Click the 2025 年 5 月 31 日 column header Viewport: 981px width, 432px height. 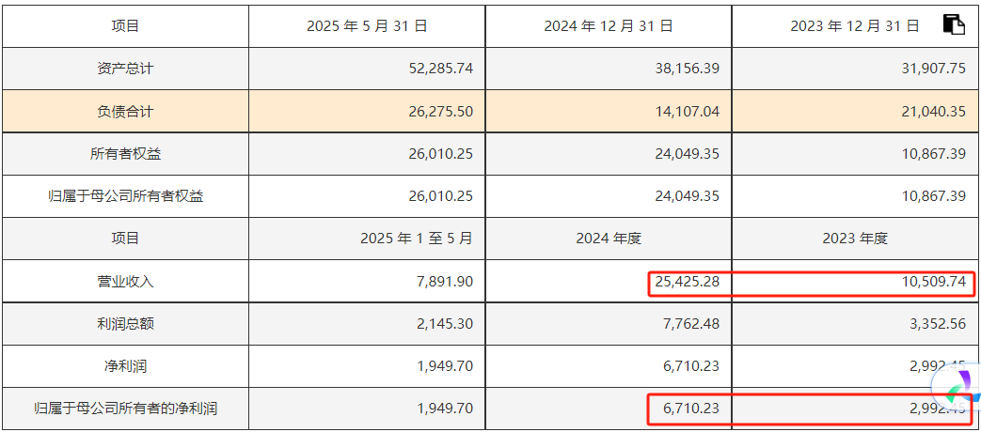(367, 26)
